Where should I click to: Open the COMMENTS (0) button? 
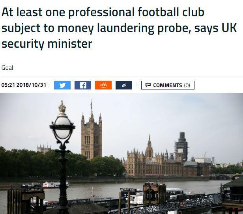coord(168,85)
